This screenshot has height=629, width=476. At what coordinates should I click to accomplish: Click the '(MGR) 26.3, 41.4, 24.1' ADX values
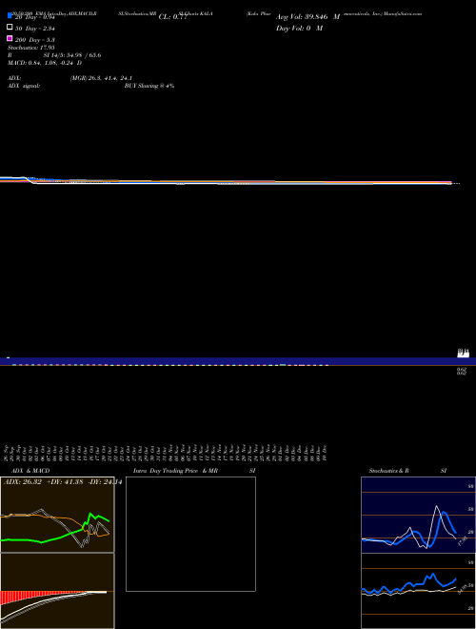(x=101, y=78)
